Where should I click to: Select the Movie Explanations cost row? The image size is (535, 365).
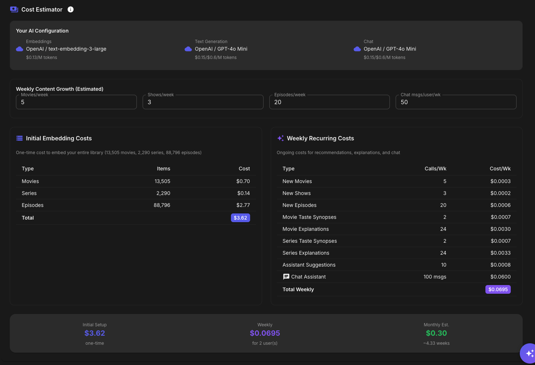tap(396, 229)
